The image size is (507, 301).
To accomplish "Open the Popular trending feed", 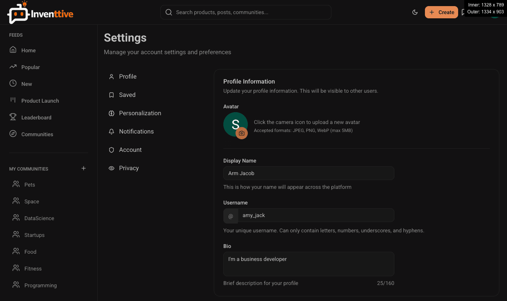I will pyautogui.click(x=30, y=67).
